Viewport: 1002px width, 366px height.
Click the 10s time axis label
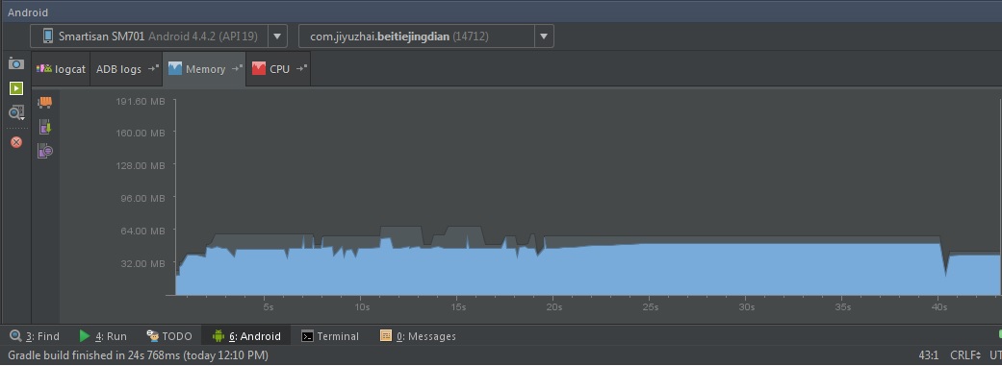tap(362, 307)
